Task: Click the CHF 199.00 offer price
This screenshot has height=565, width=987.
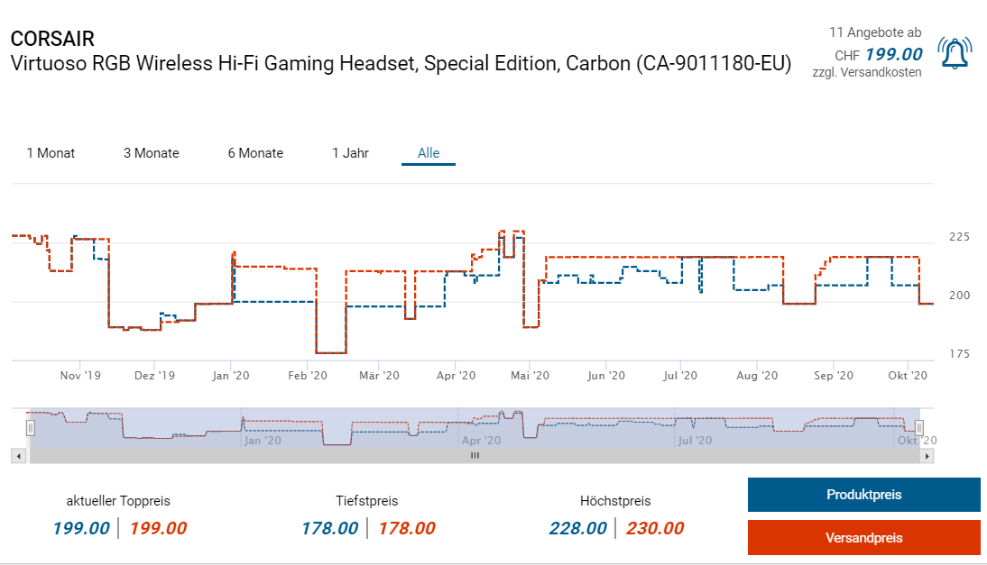Action: click(x=893, y=55)
